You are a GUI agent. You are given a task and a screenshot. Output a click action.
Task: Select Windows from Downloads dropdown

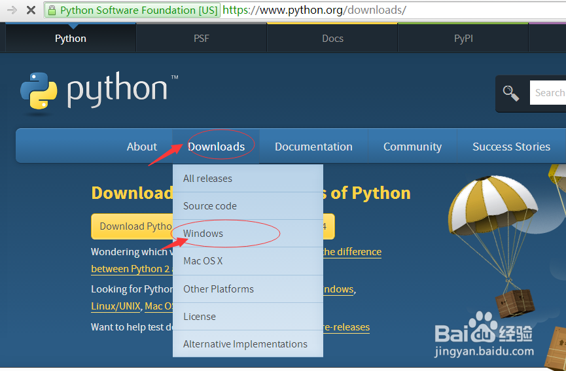pyautogui.click(x=248, y=234)
